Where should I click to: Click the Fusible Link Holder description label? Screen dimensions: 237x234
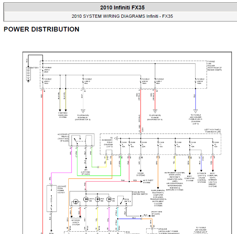[x=214, y=66]
